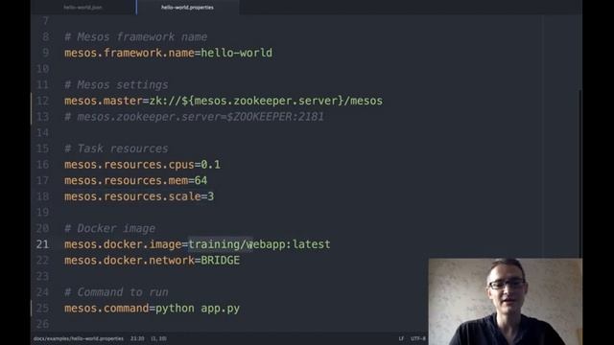Click the key 'mesos.docker.image'
The height and width of the screenshot is (345, 614).
[x=123, y=244]
